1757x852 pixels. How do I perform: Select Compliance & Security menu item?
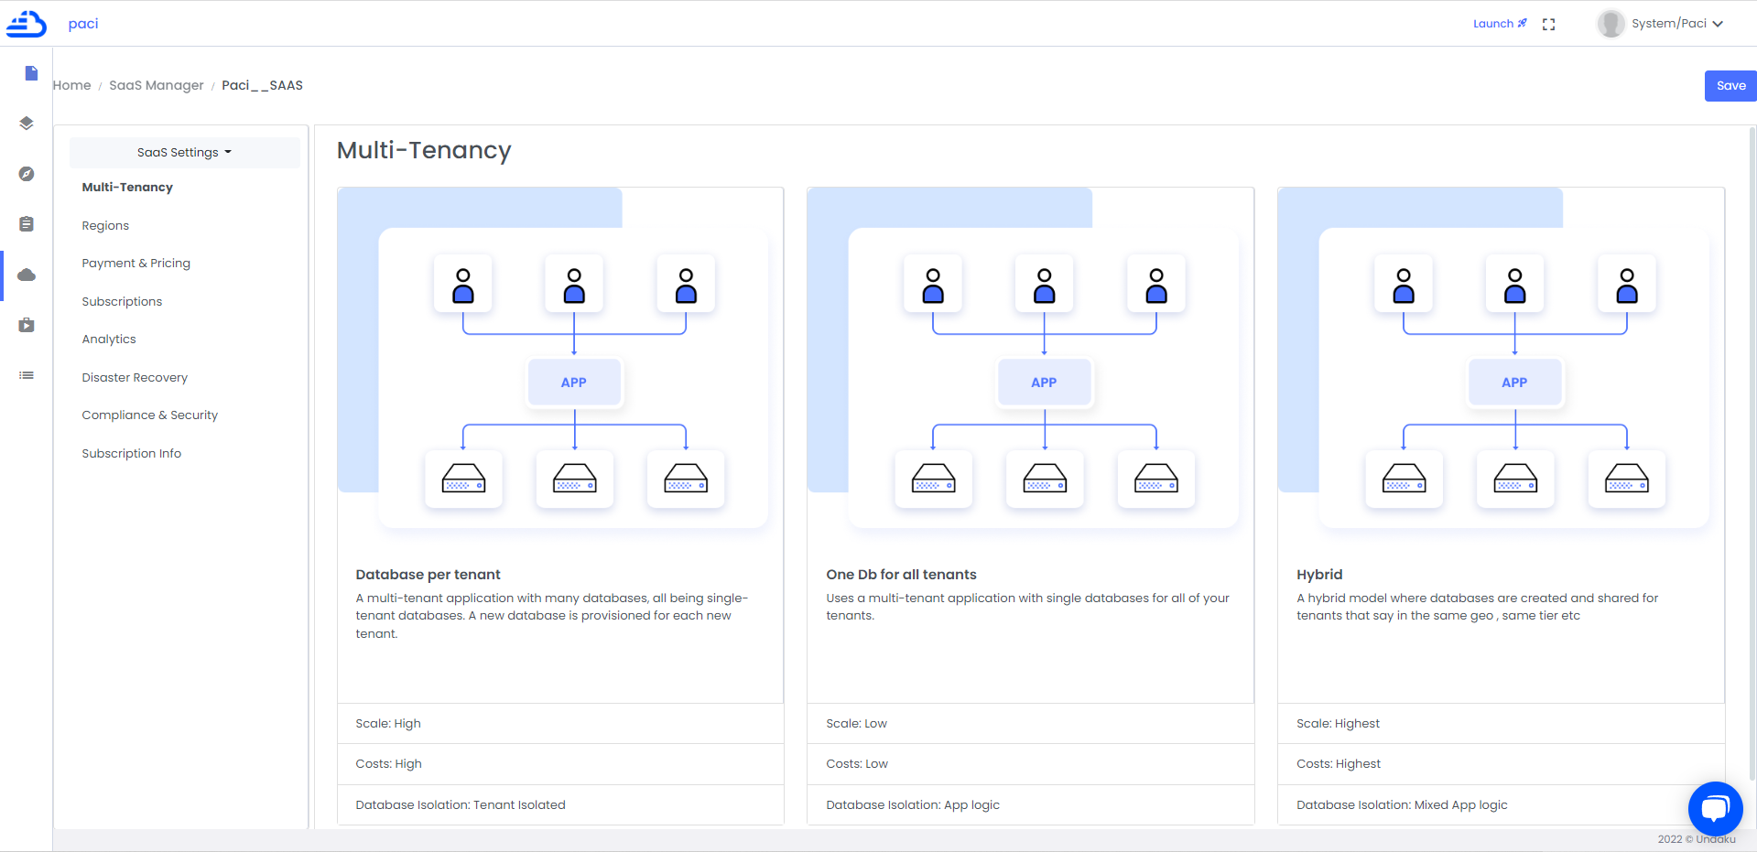[149, 415]
